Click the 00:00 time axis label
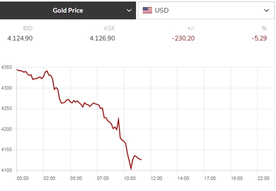Image resolution: width=276 pixels, height=191 pixels. (23, 178)
